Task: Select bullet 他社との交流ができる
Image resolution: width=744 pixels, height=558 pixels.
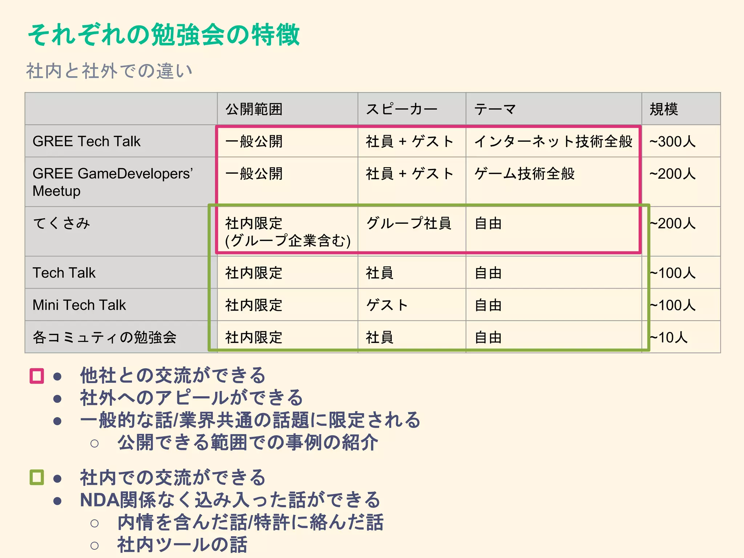Action: click(x=173, y=375)
